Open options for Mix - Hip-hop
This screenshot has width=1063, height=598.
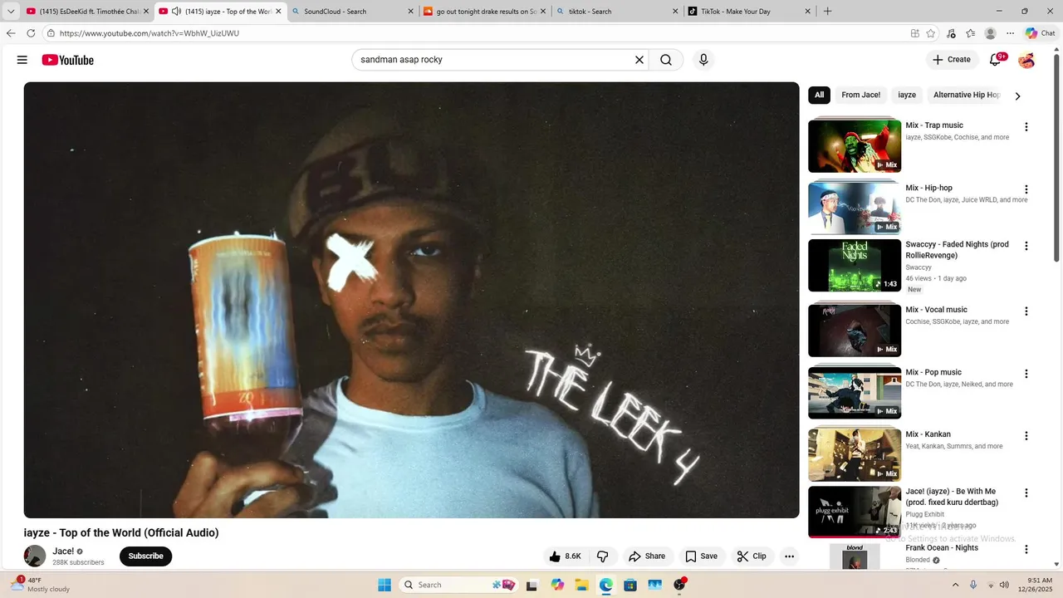[x=1026, y=189]
